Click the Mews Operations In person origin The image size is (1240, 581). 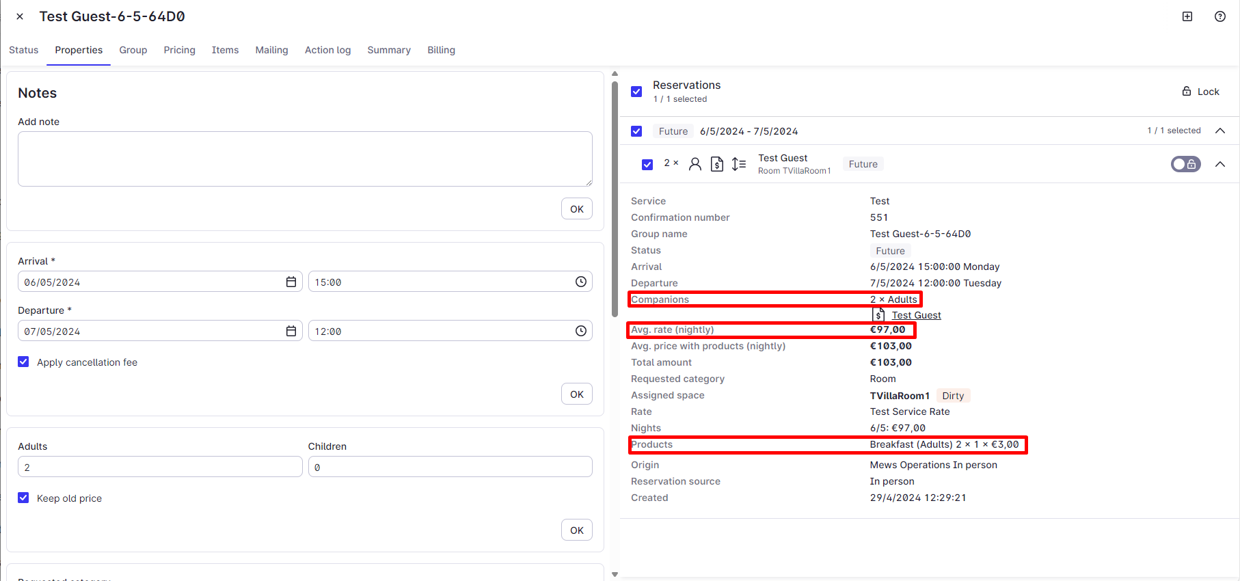coord(933,465)
